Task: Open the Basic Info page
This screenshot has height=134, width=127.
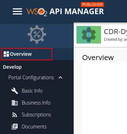Action: click(x=32, y=91)
